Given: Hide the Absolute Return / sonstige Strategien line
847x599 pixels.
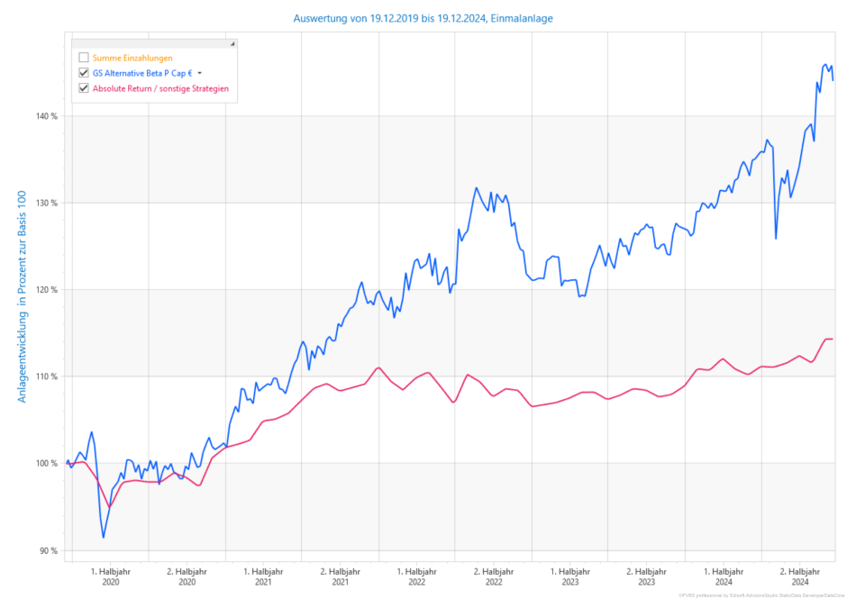Looking at the screenshot, I should click(x=84, y=88).
